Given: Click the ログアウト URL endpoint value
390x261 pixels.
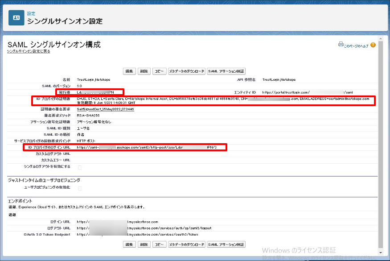Looking at the screenshot, I should 144,228.
